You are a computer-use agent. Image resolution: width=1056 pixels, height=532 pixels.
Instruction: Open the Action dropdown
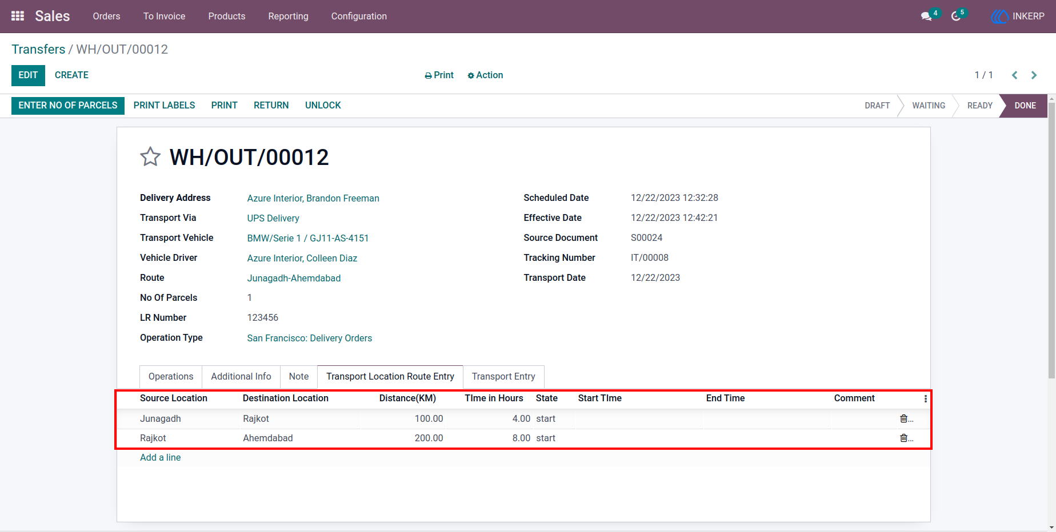pyautogui.click(x=485, y=75)
